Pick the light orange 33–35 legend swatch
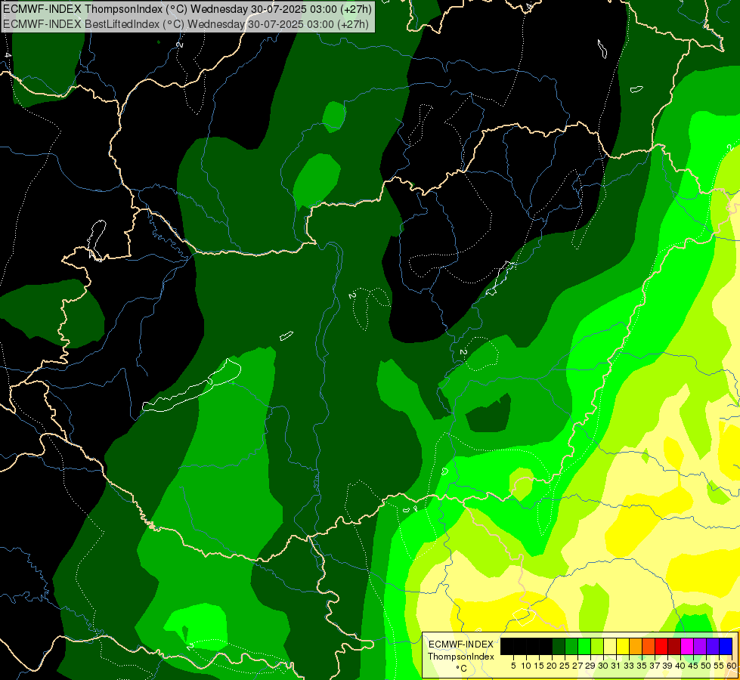 click(x=635, y=646)
